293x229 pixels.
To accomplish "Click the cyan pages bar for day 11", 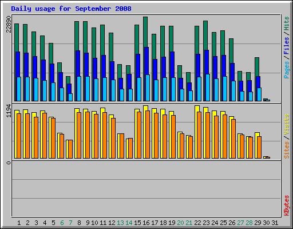I will pos(105,89).
